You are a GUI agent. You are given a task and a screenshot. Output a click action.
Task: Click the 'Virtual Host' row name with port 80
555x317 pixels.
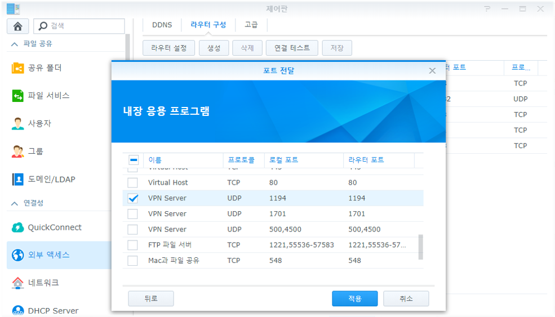click(x=168, y=182)
